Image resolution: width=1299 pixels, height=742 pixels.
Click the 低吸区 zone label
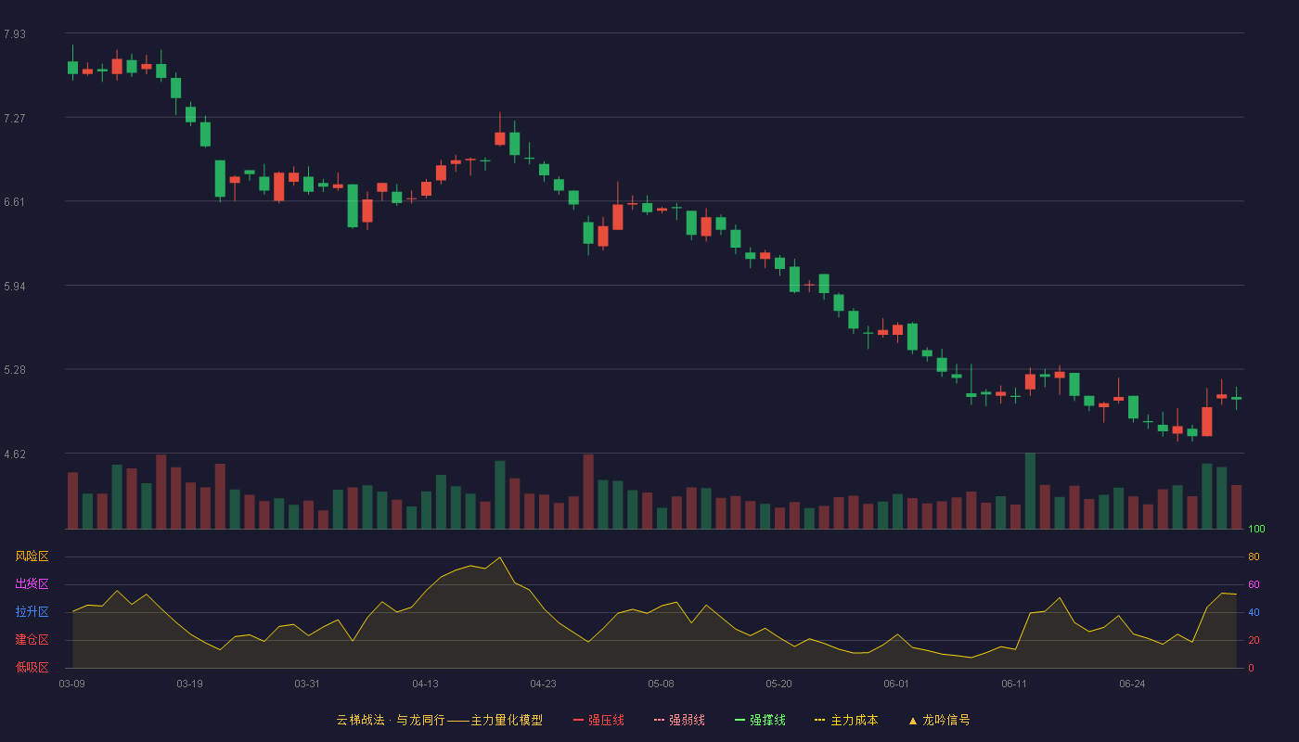point(32,667)
